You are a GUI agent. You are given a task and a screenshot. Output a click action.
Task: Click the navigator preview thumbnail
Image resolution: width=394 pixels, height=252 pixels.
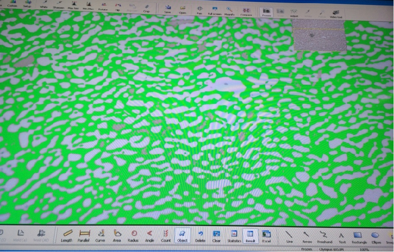click(x=319, y=35)
